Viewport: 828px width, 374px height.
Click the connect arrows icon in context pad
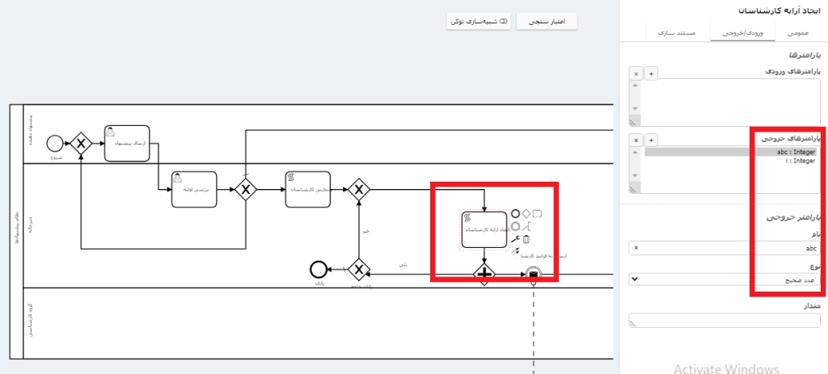tap(515, 251)
